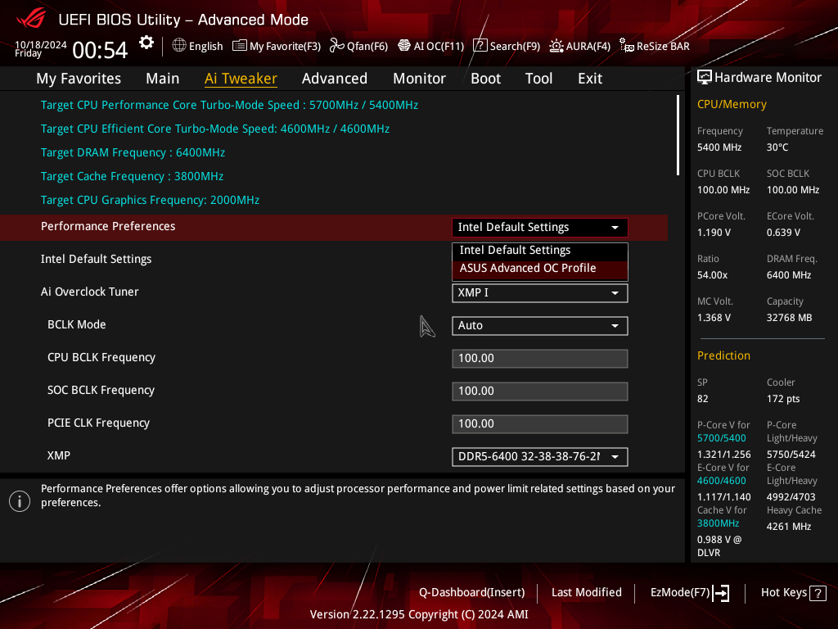
Task: Click the Last Modified button
Action: (x=586, y=593)
